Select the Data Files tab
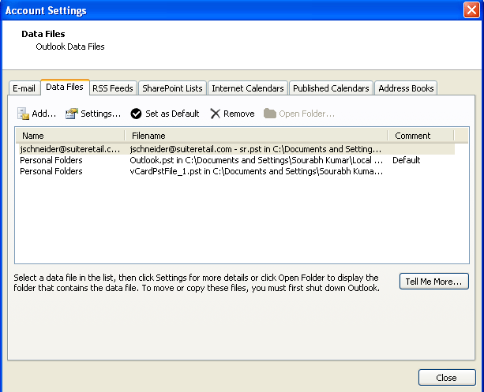This screenshot has width=484, height=392. pos(65,87)
